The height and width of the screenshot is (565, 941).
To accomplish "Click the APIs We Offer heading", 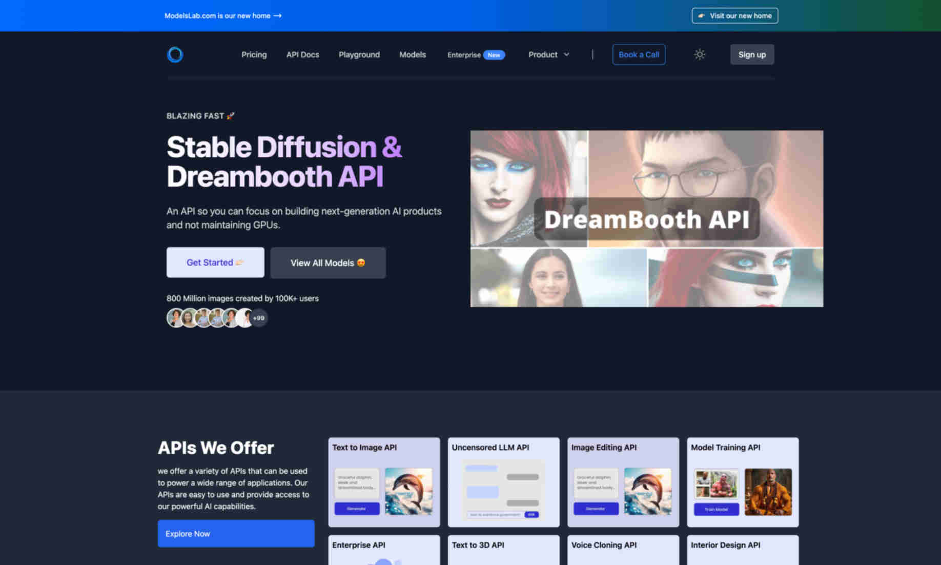I will pyautogui.click(x=216, y=448).
